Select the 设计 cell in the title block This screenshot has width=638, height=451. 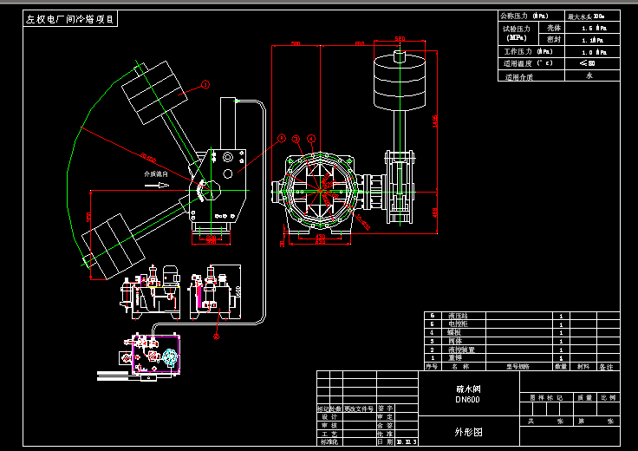329,416
